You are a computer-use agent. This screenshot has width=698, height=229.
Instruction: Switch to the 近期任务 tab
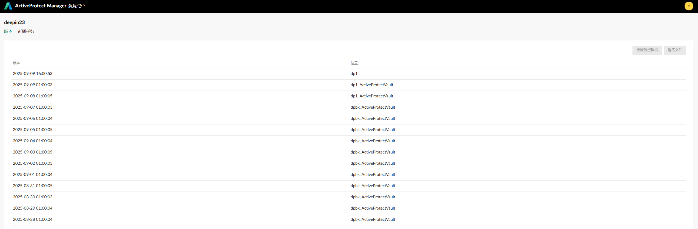point(26,31)
